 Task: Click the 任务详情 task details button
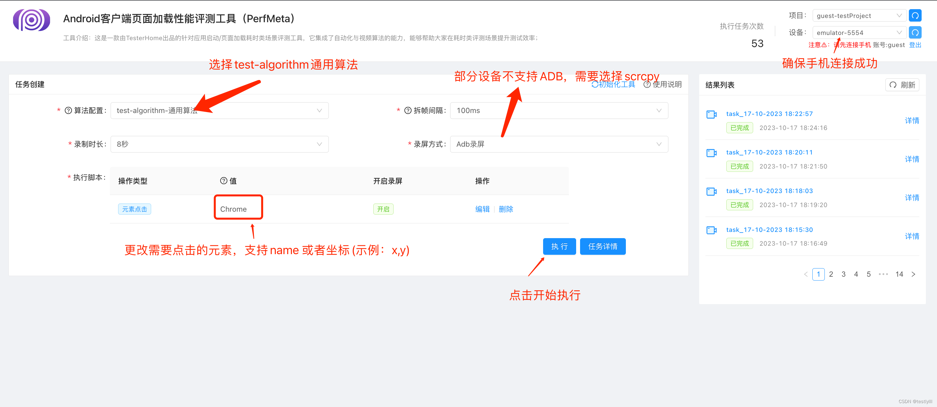[602, 246]
